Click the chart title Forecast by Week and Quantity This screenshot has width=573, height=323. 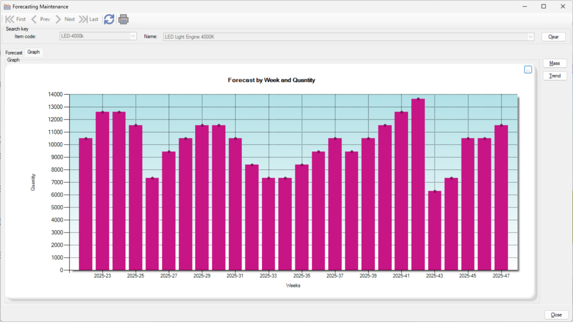pyautogui.click(x=271, y=80)
